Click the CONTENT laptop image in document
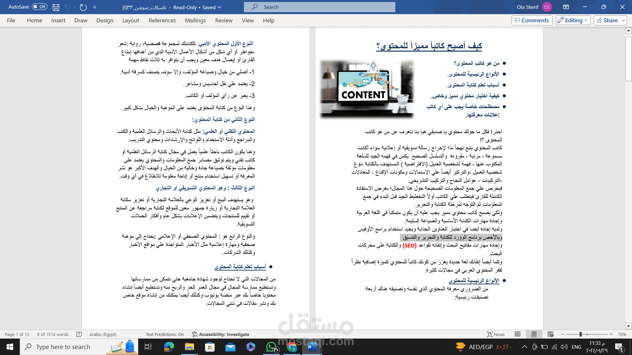This screenshot has width=632, height=355. [367, 89]
